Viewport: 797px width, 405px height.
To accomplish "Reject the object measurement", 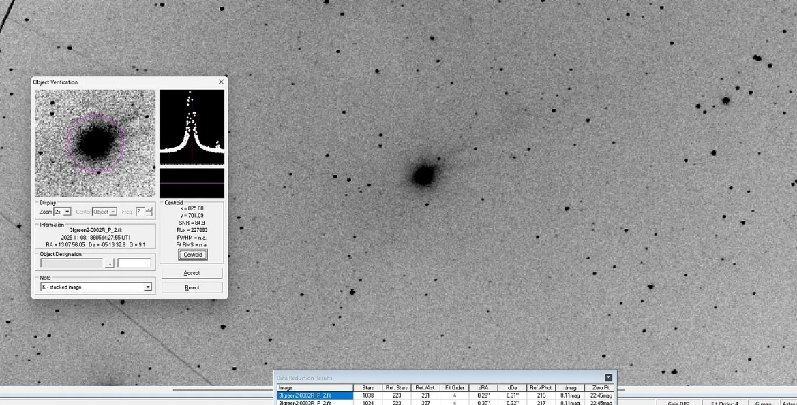I will tap(192, 287).
